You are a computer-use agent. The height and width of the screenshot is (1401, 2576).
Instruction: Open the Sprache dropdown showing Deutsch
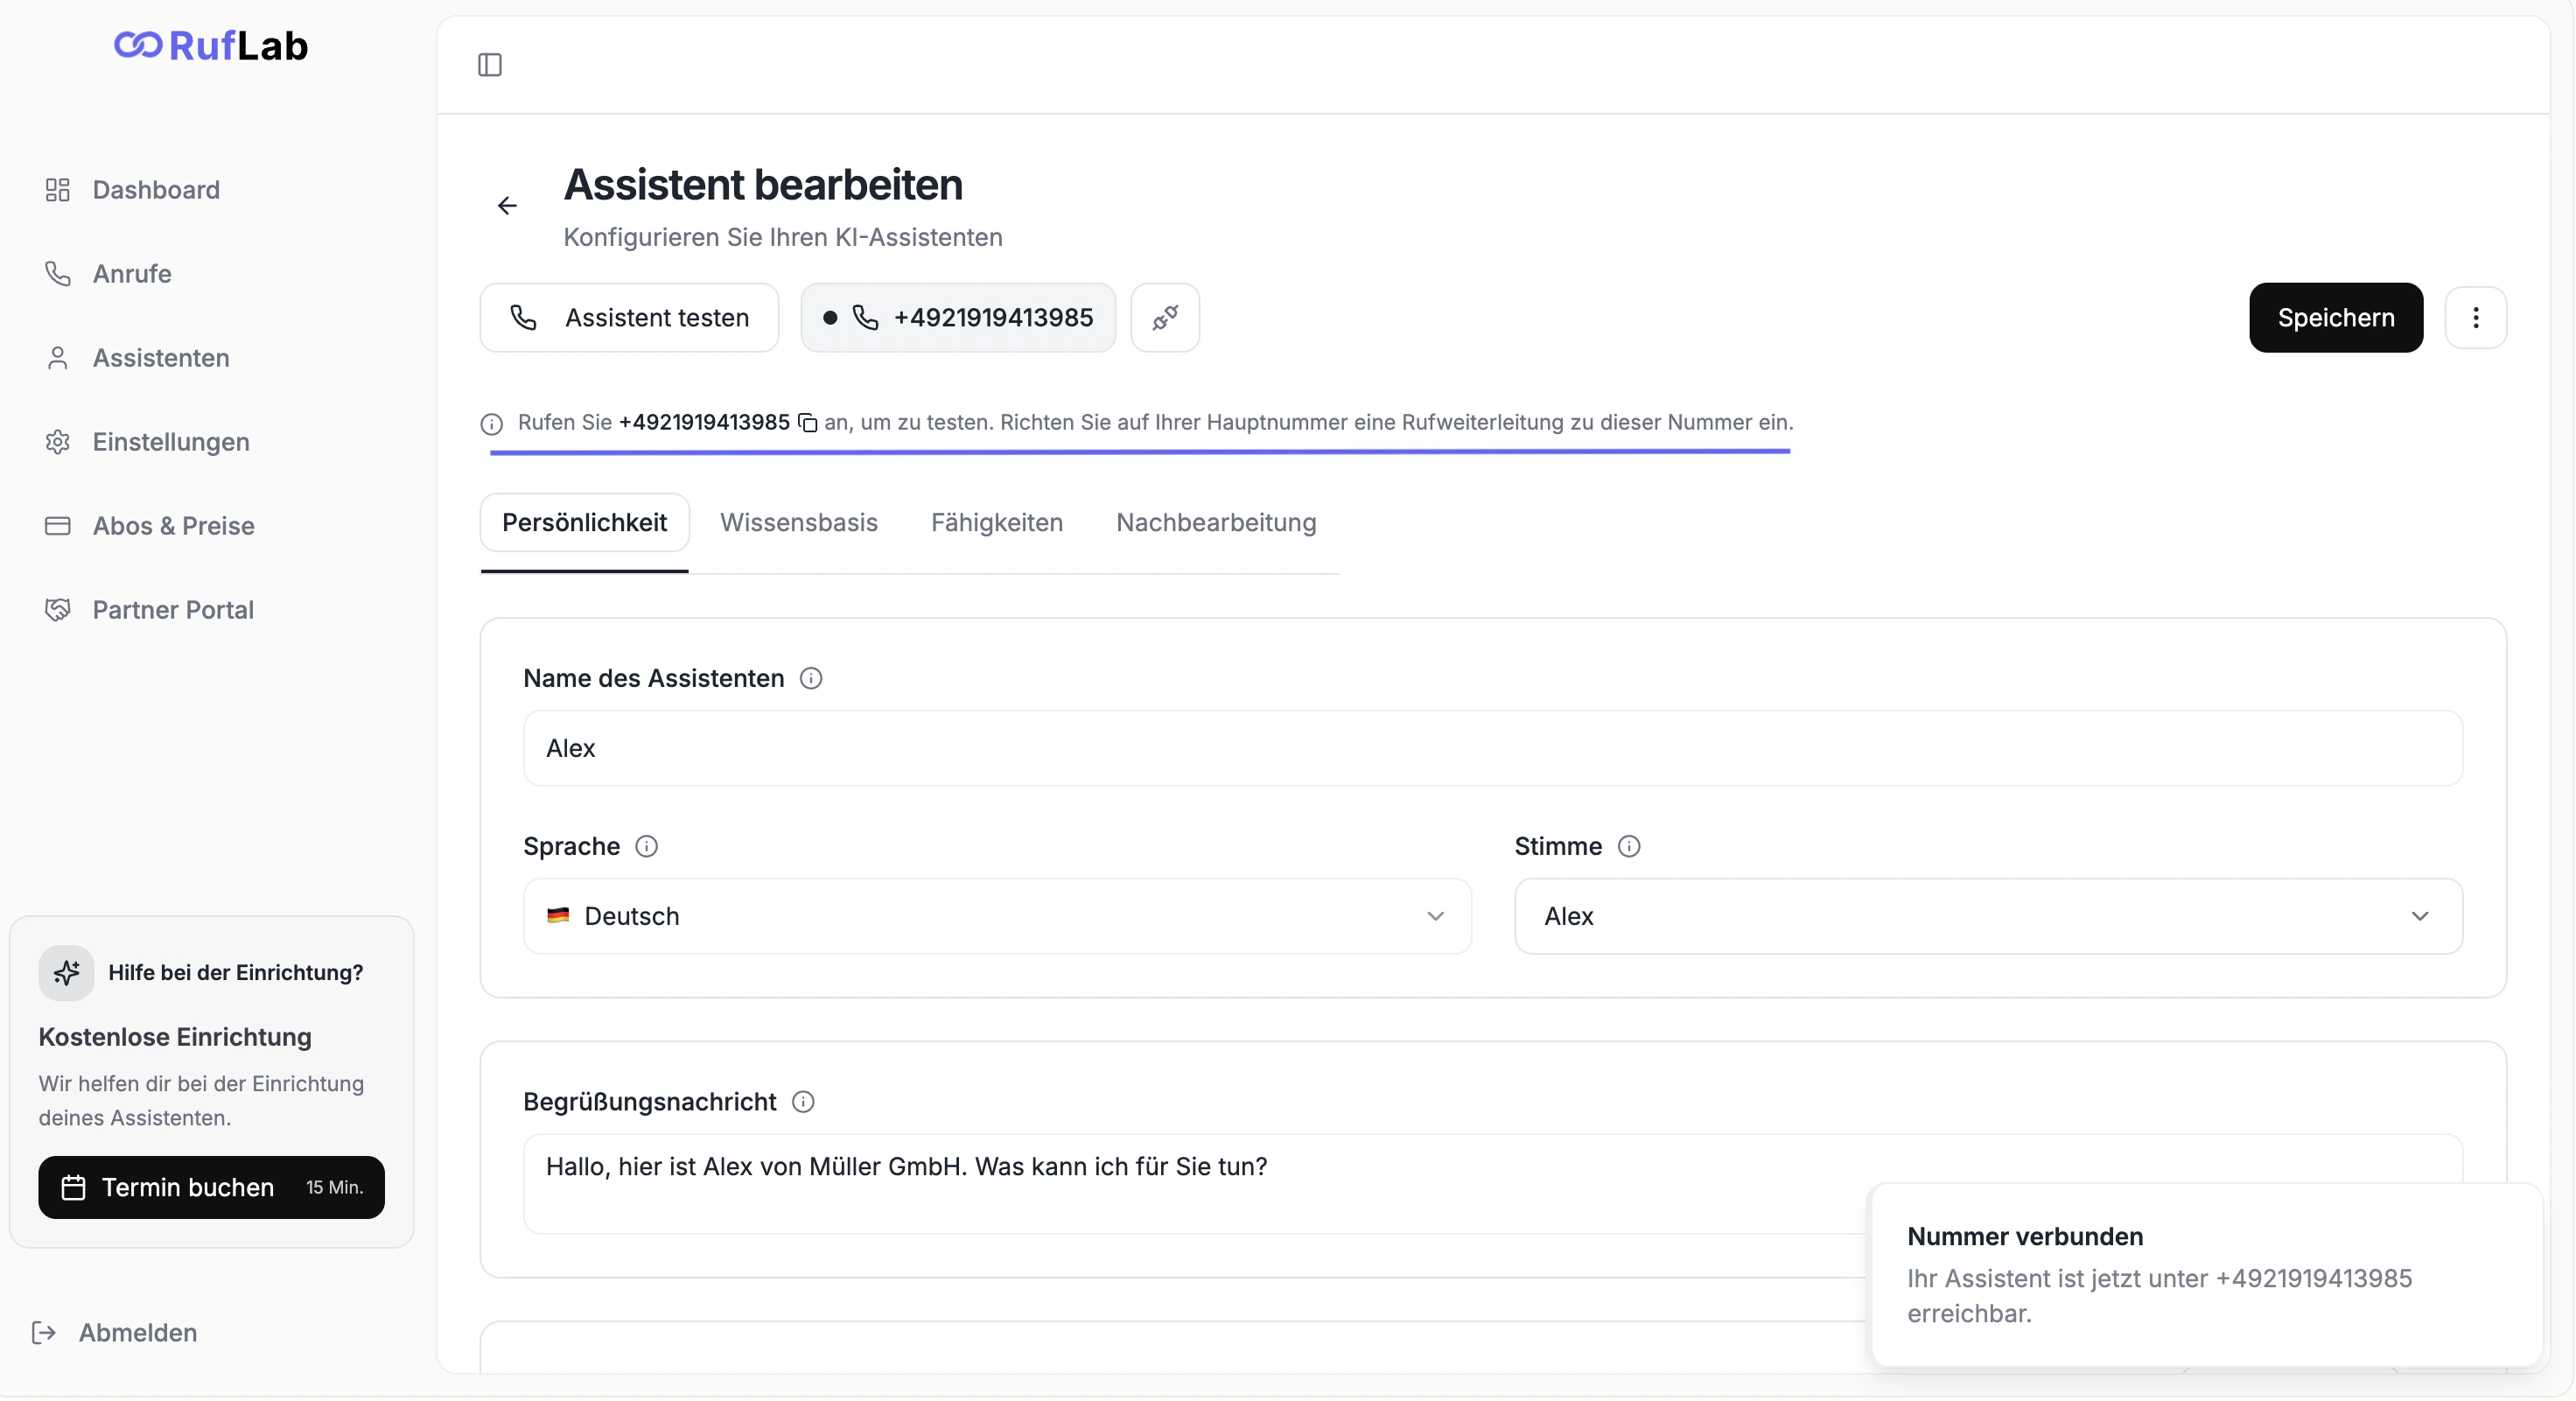[997, 917]
